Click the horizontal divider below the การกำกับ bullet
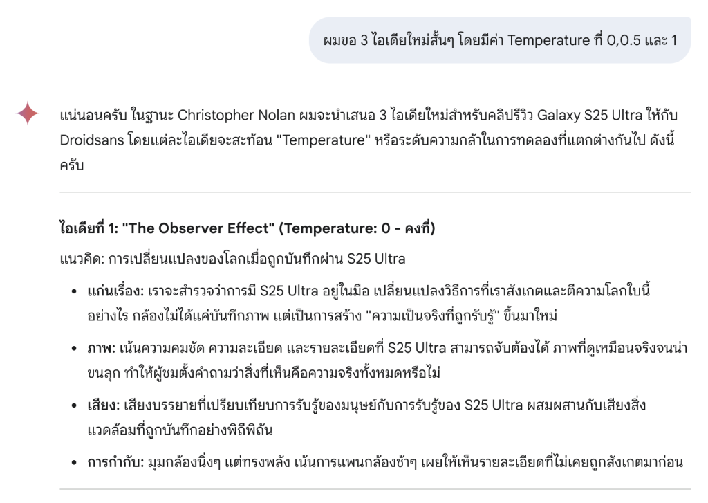Viewport: 708px width, 503px height. tap(375, 489)
